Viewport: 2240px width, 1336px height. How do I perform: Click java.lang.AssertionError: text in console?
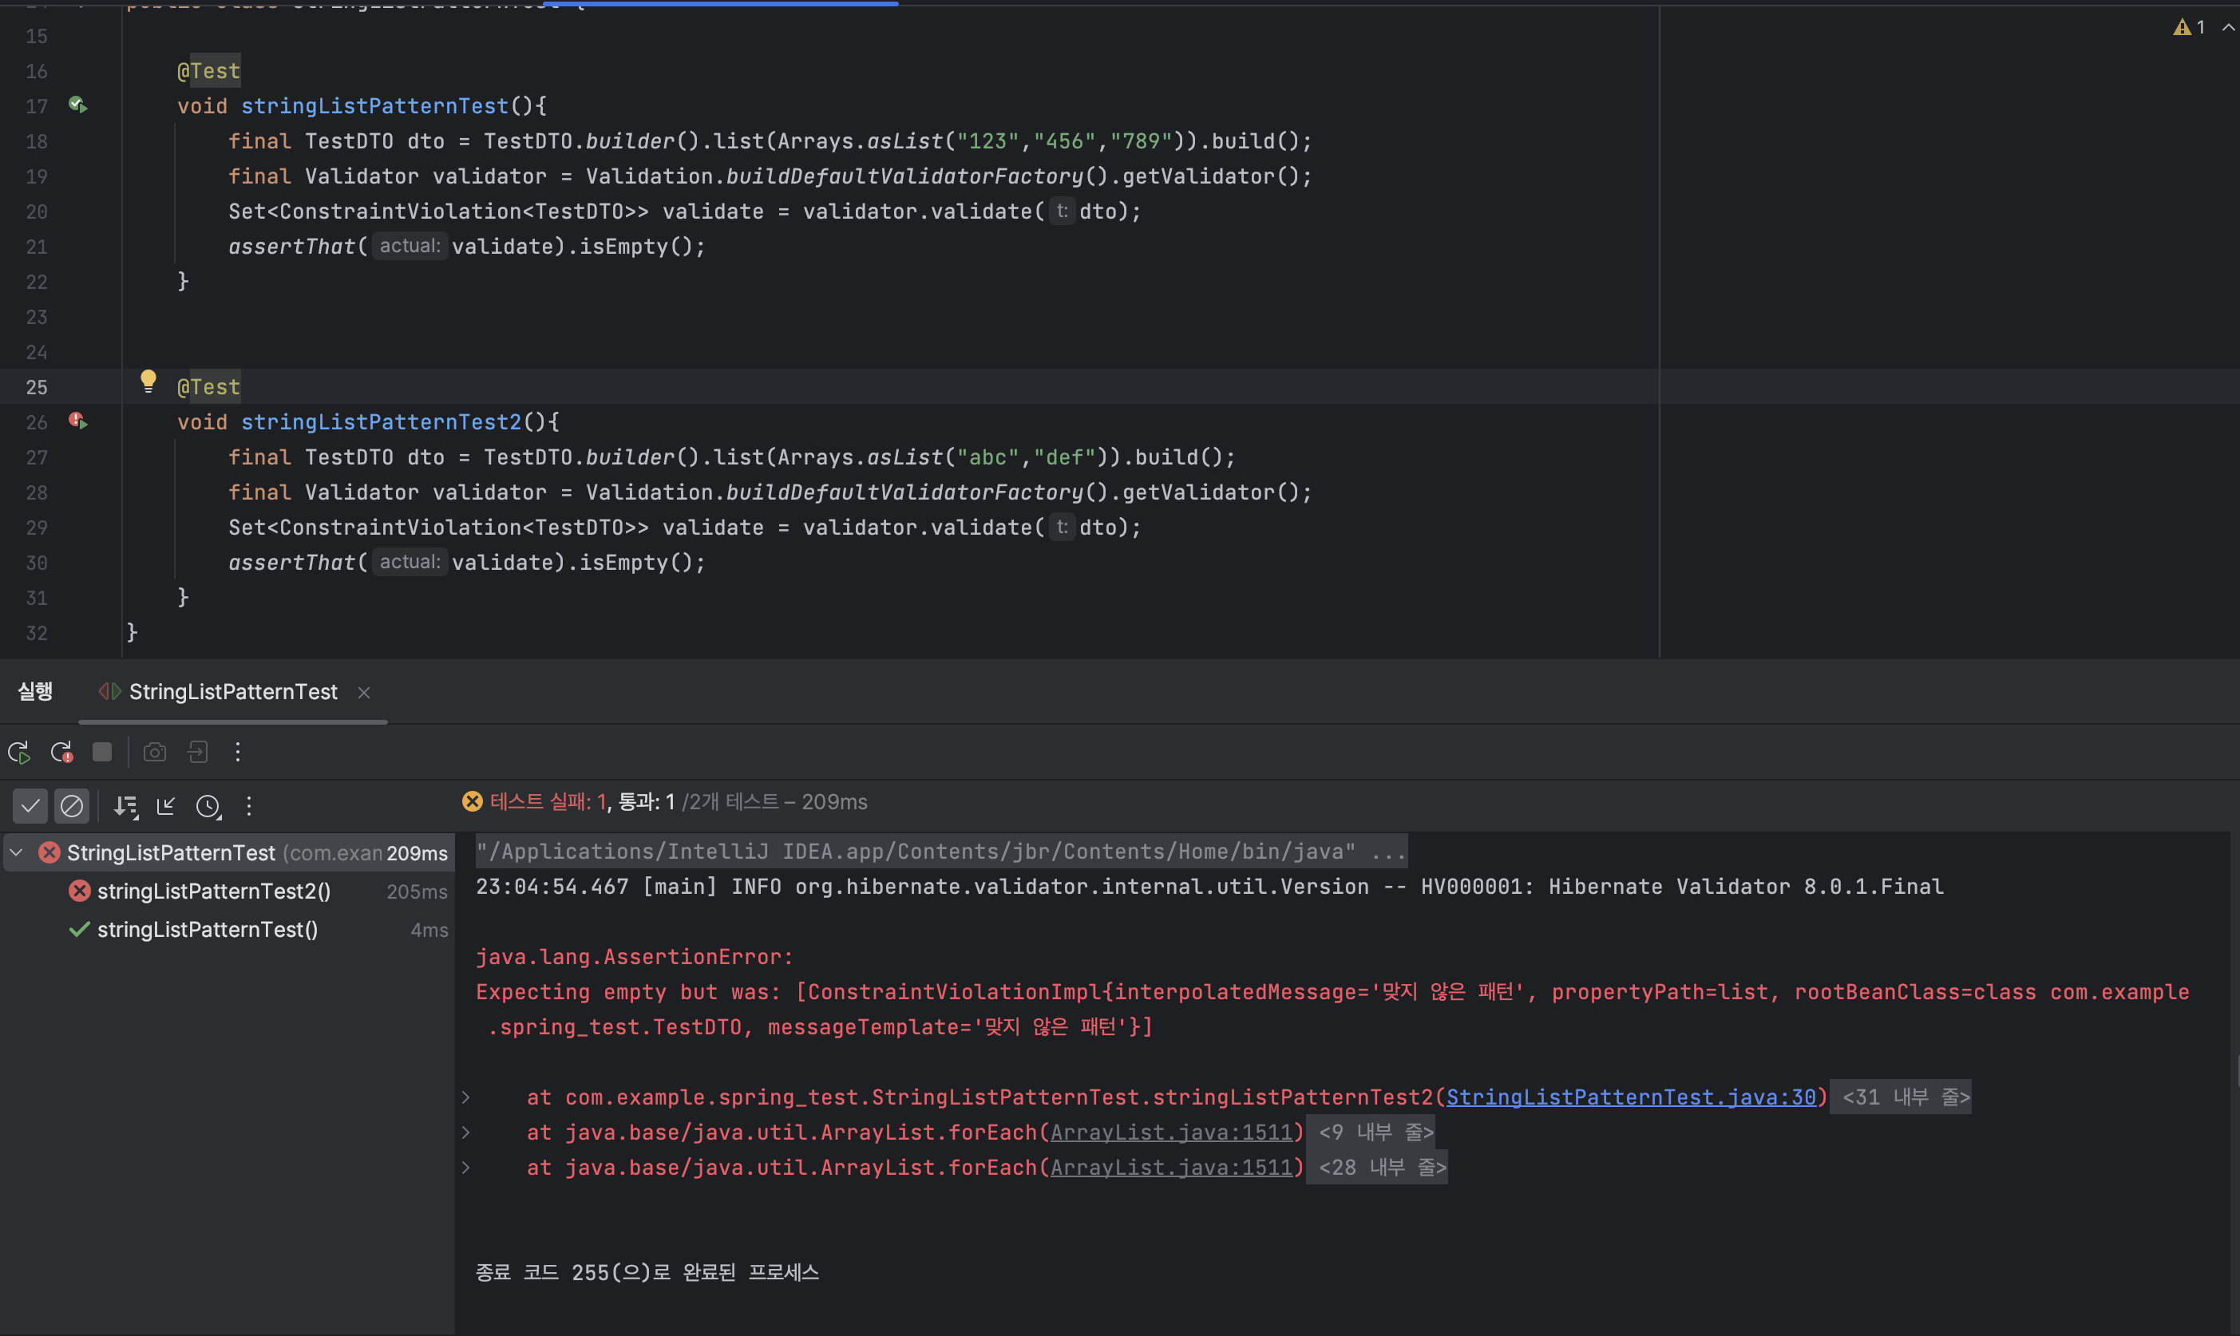click(x=634, y=956)
